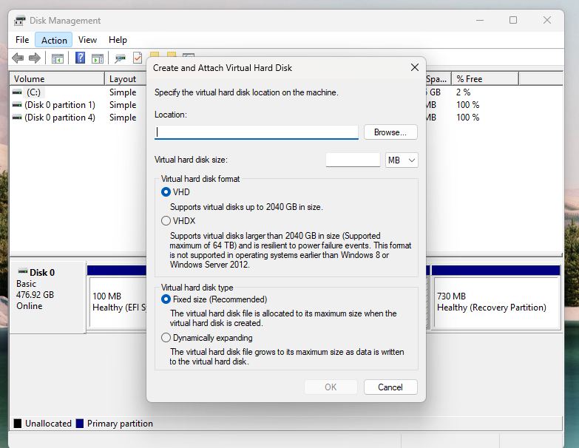The width and height of the screenshot is (579, 448).
Task: Choose Dynamically expanding disk type
Action: point(166,338)
